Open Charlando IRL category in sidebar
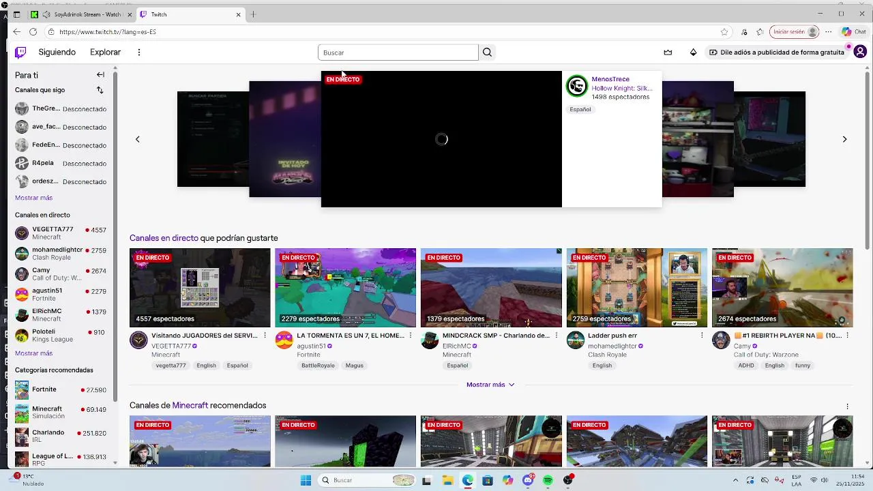Screen dimensions: 873x491 click(61, 436)
